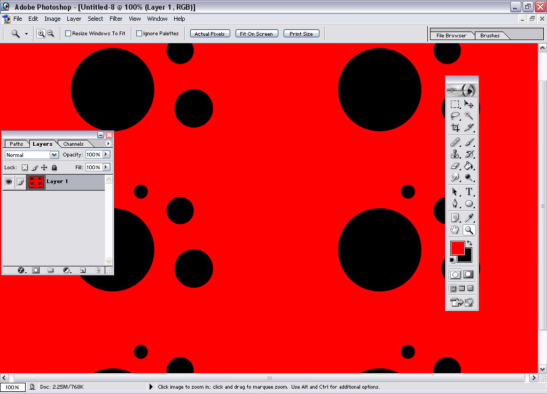Select the Clone Stamp tool
547x394 pixels.
[x=455, y=154]
